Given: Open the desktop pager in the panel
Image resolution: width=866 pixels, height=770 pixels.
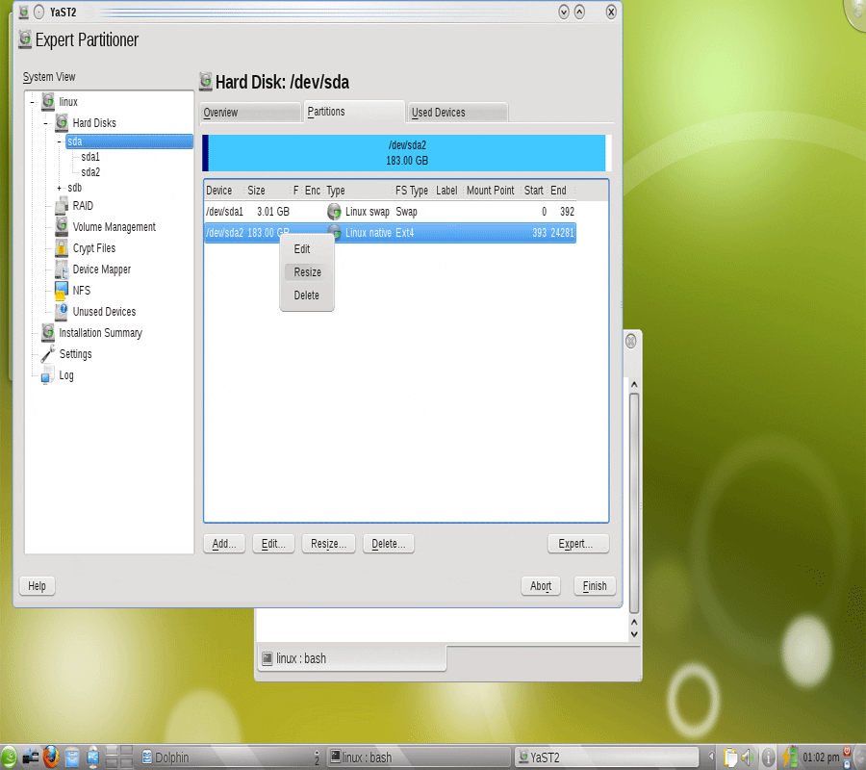Looking at the screenshot, I should (x=118, y=757).
